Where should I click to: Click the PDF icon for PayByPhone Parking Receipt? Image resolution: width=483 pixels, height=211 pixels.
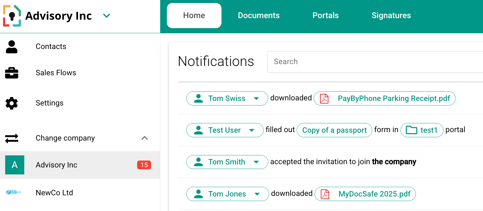(x=324, y=99)
